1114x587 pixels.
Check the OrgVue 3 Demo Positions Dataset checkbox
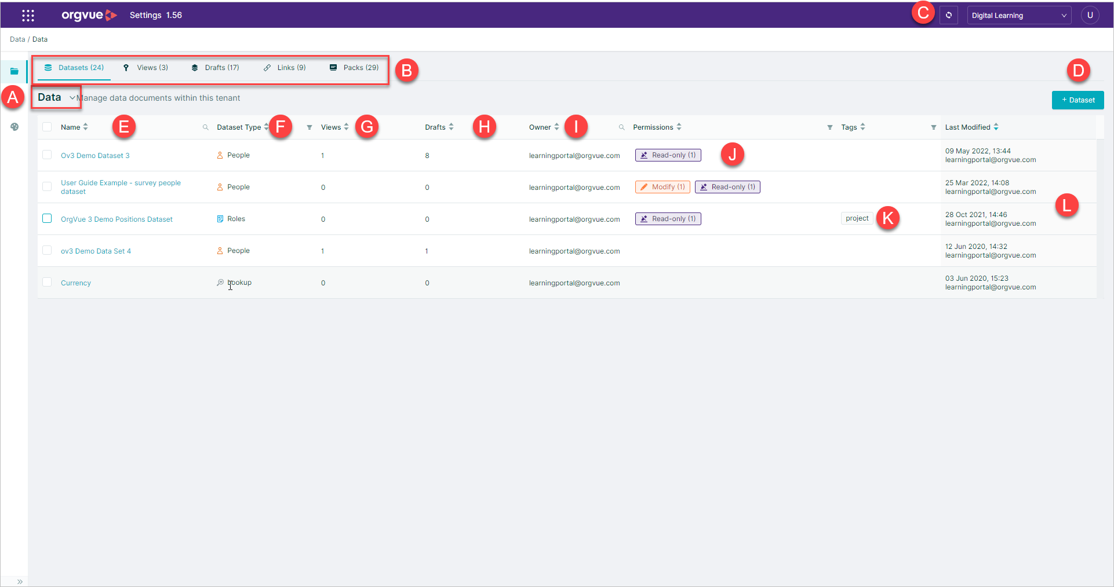[47, 218]
